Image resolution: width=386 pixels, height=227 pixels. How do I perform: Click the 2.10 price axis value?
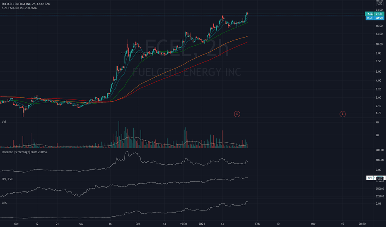point(379,106)
